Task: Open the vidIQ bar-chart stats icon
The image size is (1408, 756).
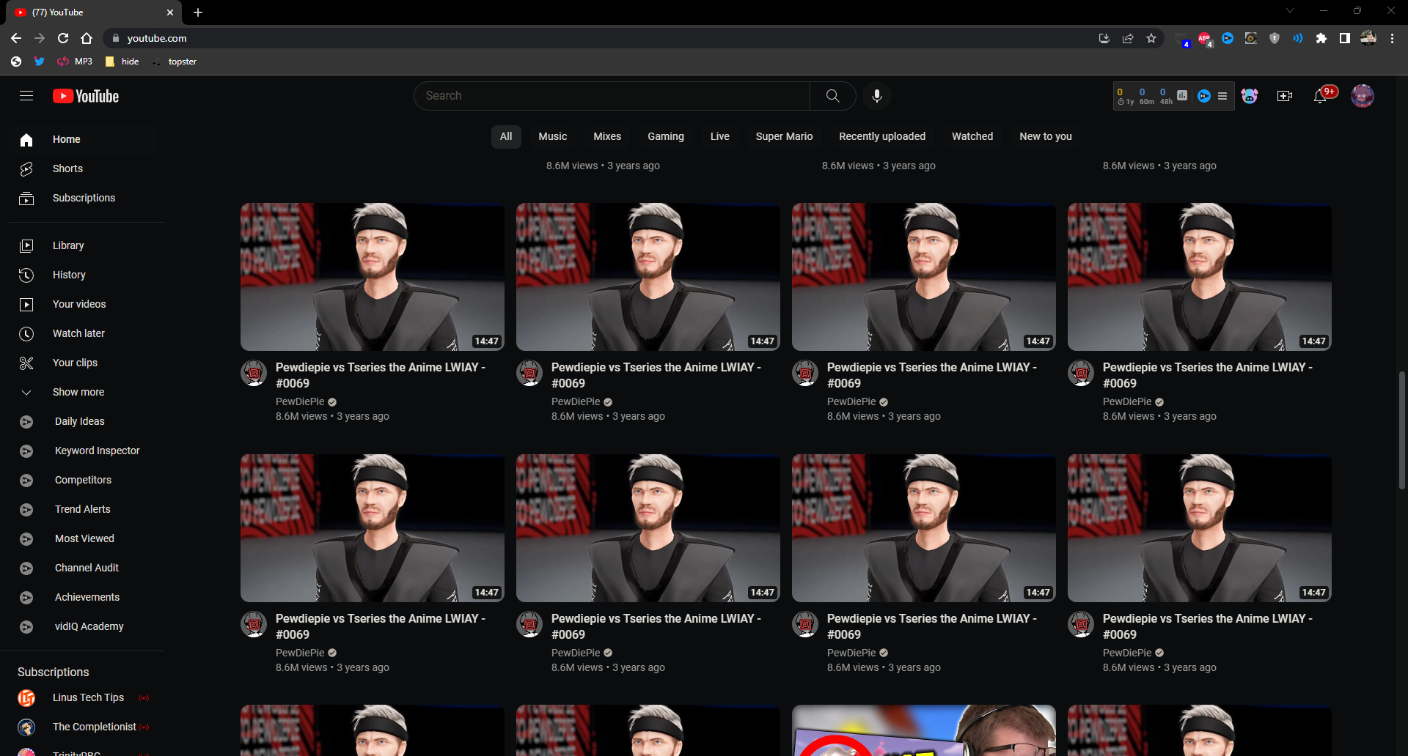Action: (x=1182, y=95)
